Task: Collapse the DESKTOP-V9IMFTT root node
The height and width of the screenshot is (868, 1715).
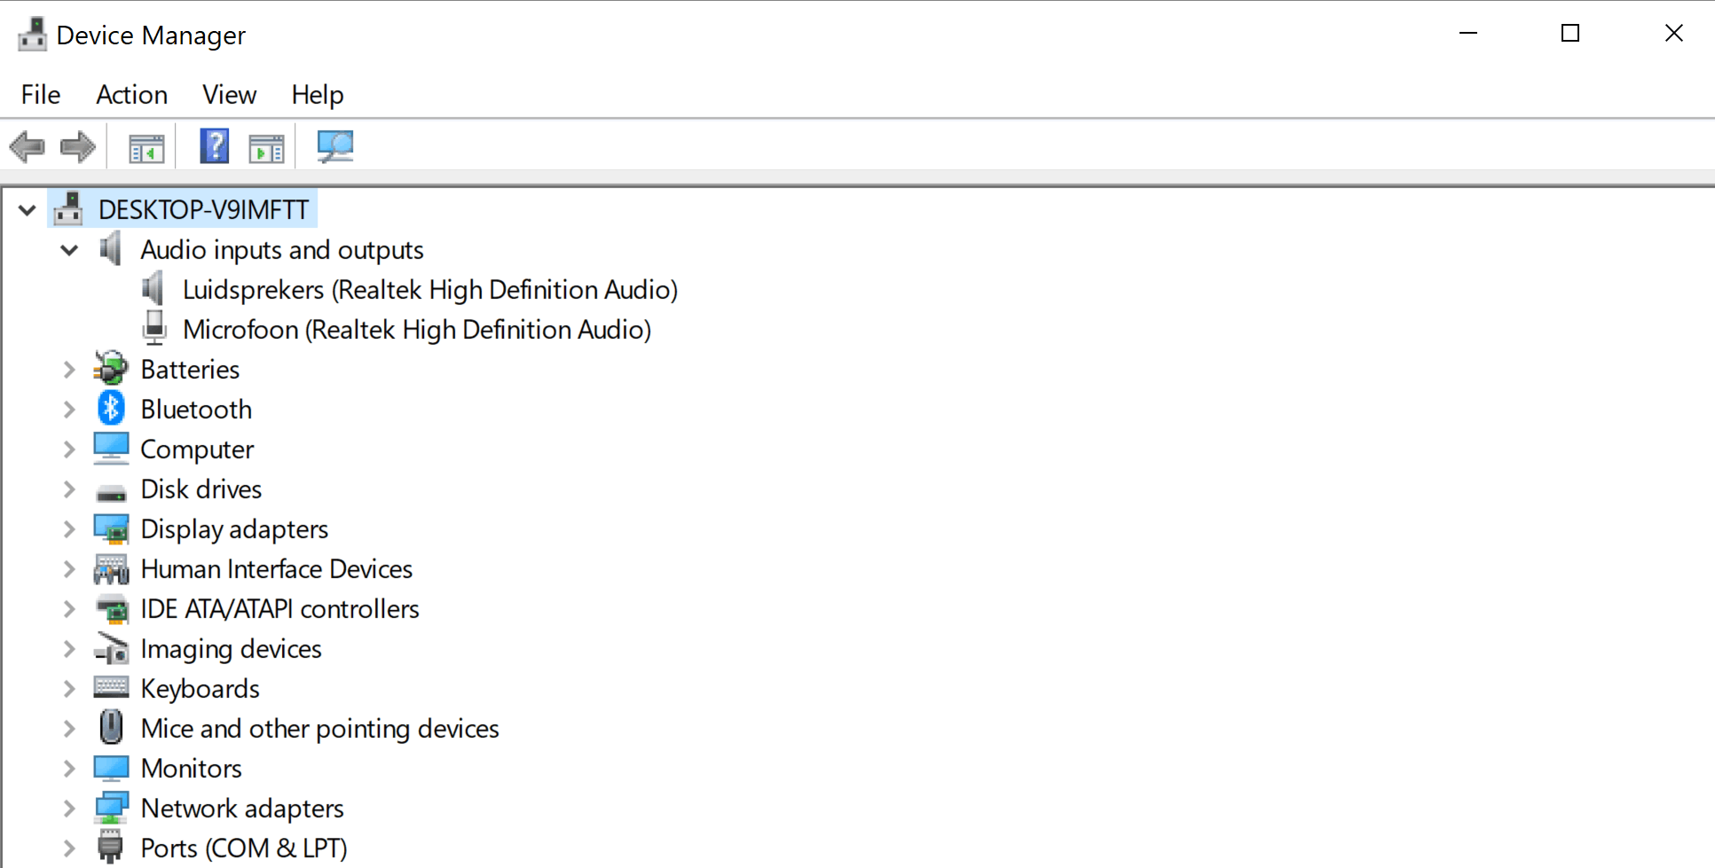Action: click(28, 210)
